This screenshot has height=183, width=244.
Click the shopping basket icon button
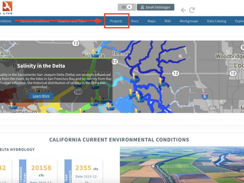tap(127, 7)
